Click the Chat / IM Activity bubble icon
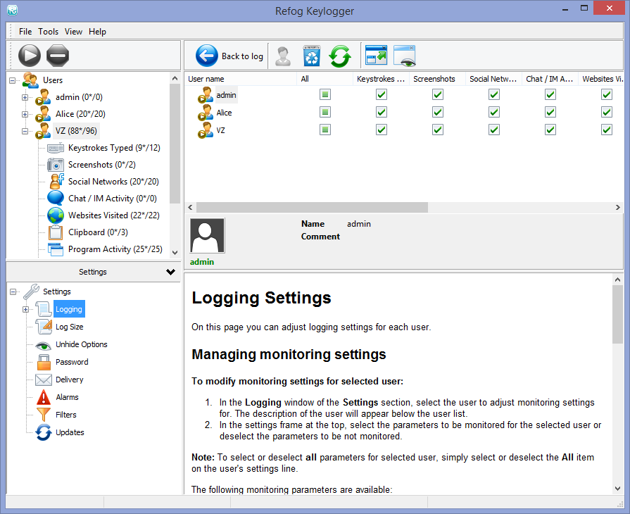630x514 pixels. pos(56,198)
